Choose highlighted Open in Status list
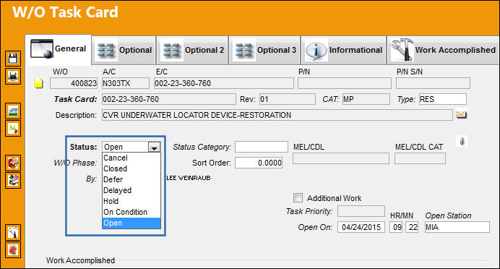This screenshot has width=500, height=269. [x=131, y=223]
